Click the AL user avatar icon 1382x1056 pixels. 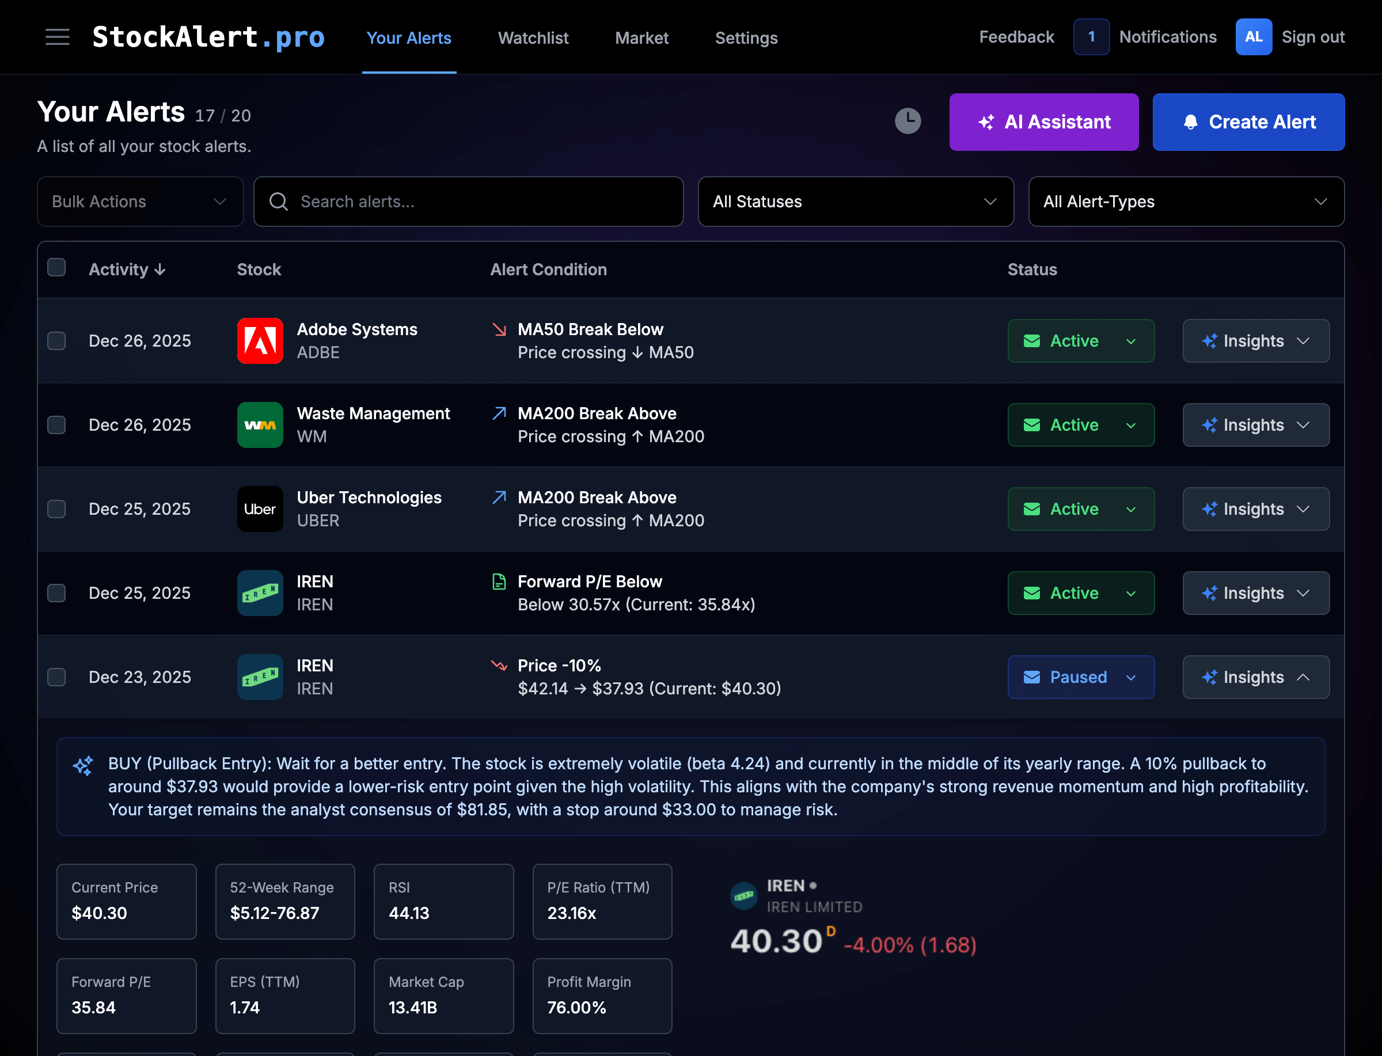[x=1253, y=37]
